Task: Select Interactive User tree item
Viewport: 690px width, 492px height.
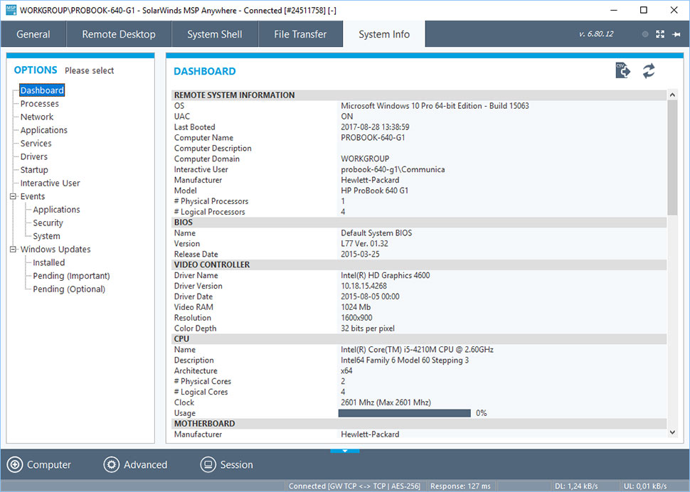Action: tap(51, 183)
